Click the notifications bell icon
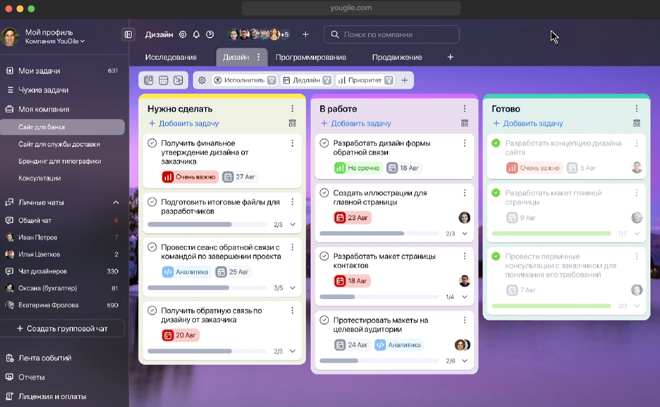 pos(196,34)
